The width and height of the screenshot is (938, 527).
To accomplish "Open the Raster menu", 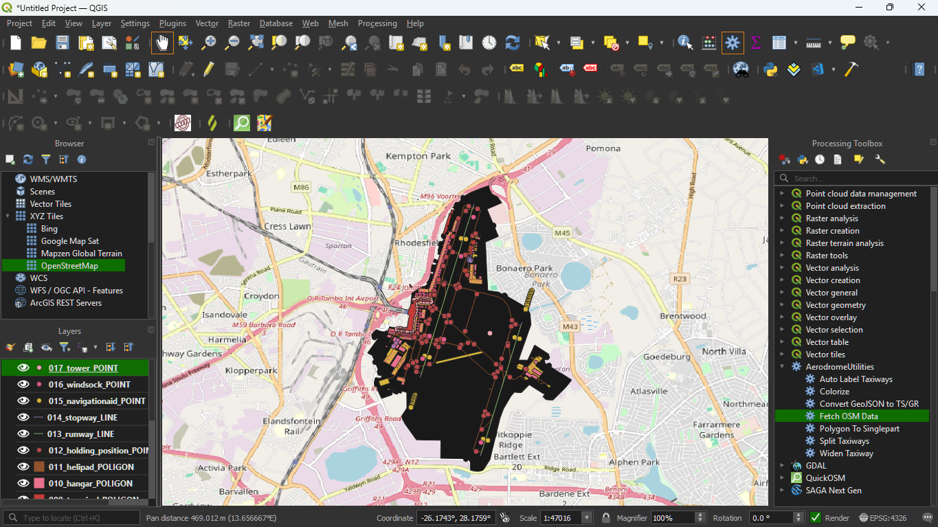I will click(239, 23).
